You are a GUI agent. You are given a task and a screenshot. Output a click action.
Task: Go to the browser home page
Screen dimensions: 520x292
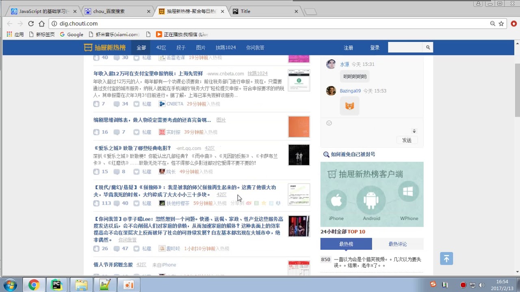pyautogui.click(x=42, y=24)
